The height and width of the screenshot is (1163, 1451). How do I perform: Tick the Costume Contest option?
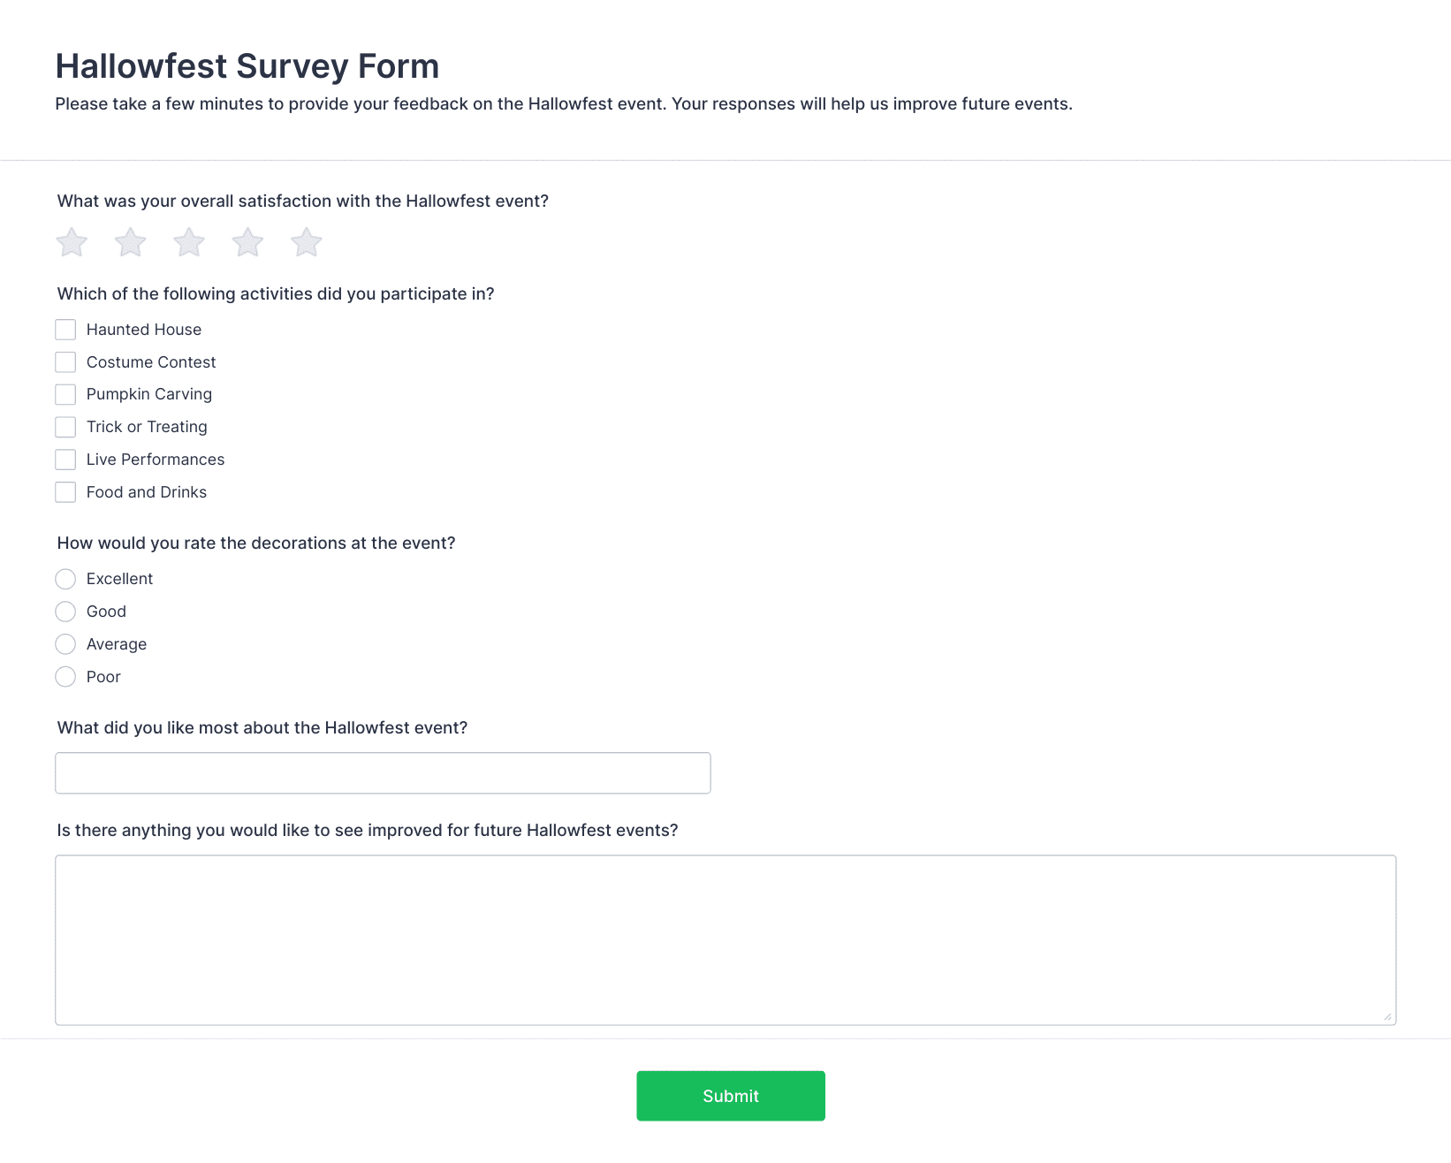coord(65,362)
